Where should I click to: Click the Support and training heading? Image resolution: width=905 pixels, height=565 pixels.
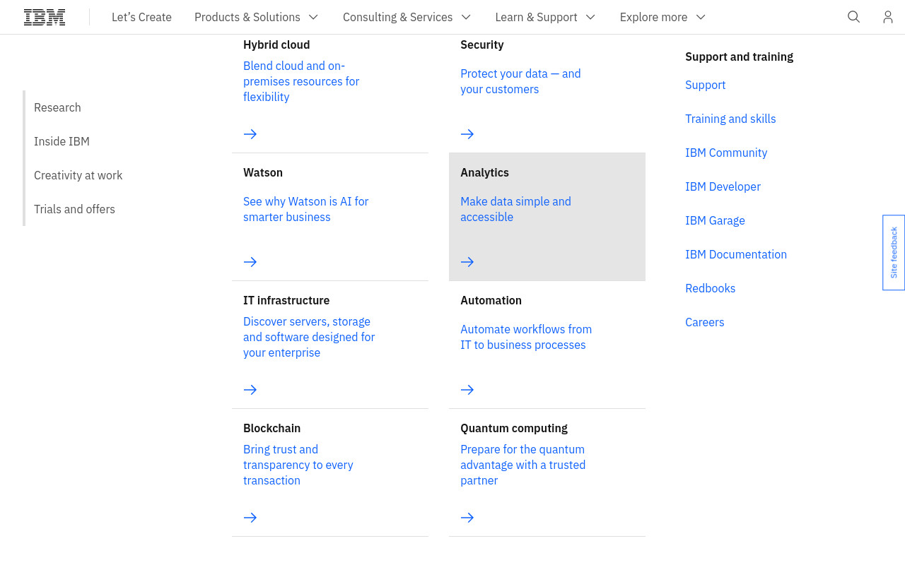click(739, 56)
